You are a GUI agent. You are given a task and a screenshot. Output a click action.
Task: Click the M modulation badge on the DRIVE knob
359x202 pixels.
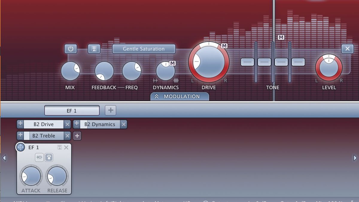(x=224, y=46)
